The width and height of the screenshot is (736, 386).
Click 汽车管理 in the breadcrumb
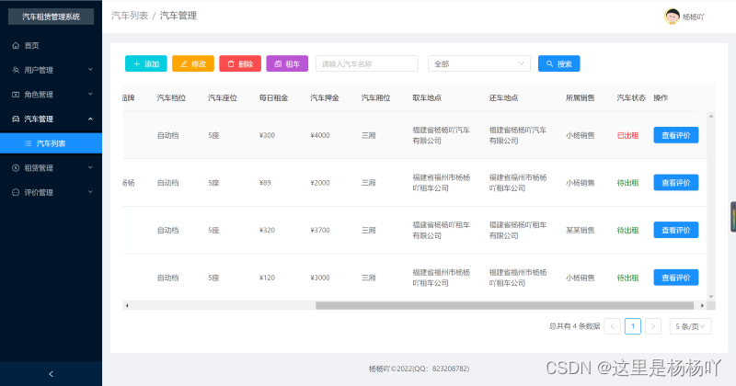pos(178,16)
